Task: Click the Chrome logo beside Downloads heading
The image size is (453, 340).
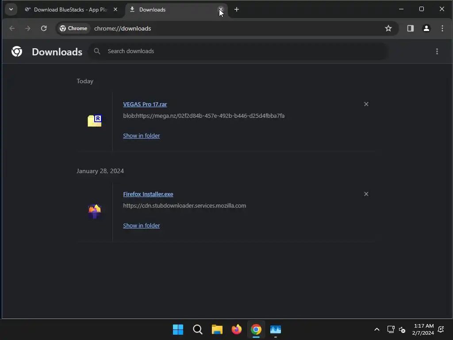Action: point(17,51)
